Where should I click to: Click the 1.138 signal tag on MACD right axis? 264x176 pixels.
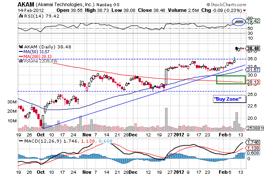click(x=253, y=148)
